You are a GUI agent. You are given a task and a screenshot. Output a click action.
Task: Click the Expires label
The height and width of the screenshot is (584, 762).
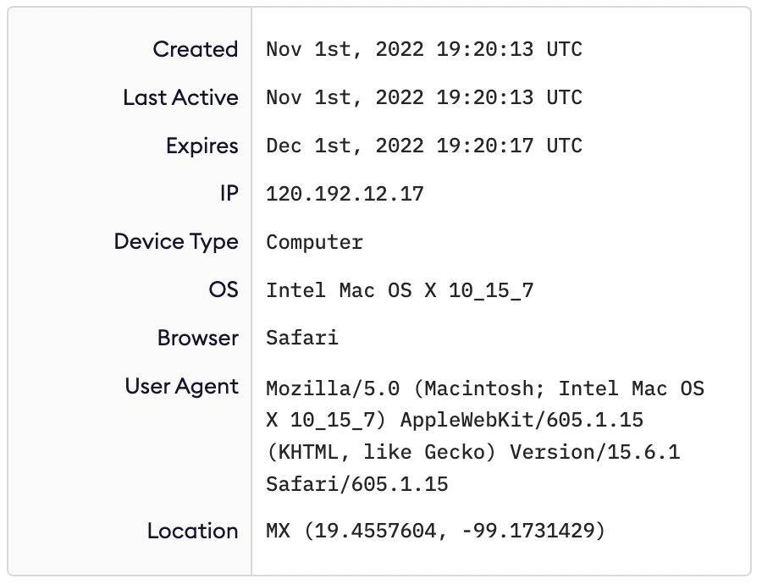[202, 146]
